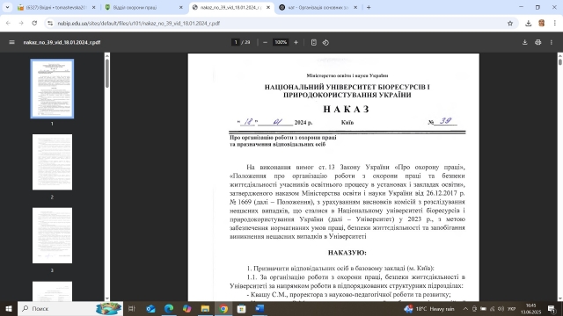
Task: Open Outlook from the taskbar
Action: point(150,308)
